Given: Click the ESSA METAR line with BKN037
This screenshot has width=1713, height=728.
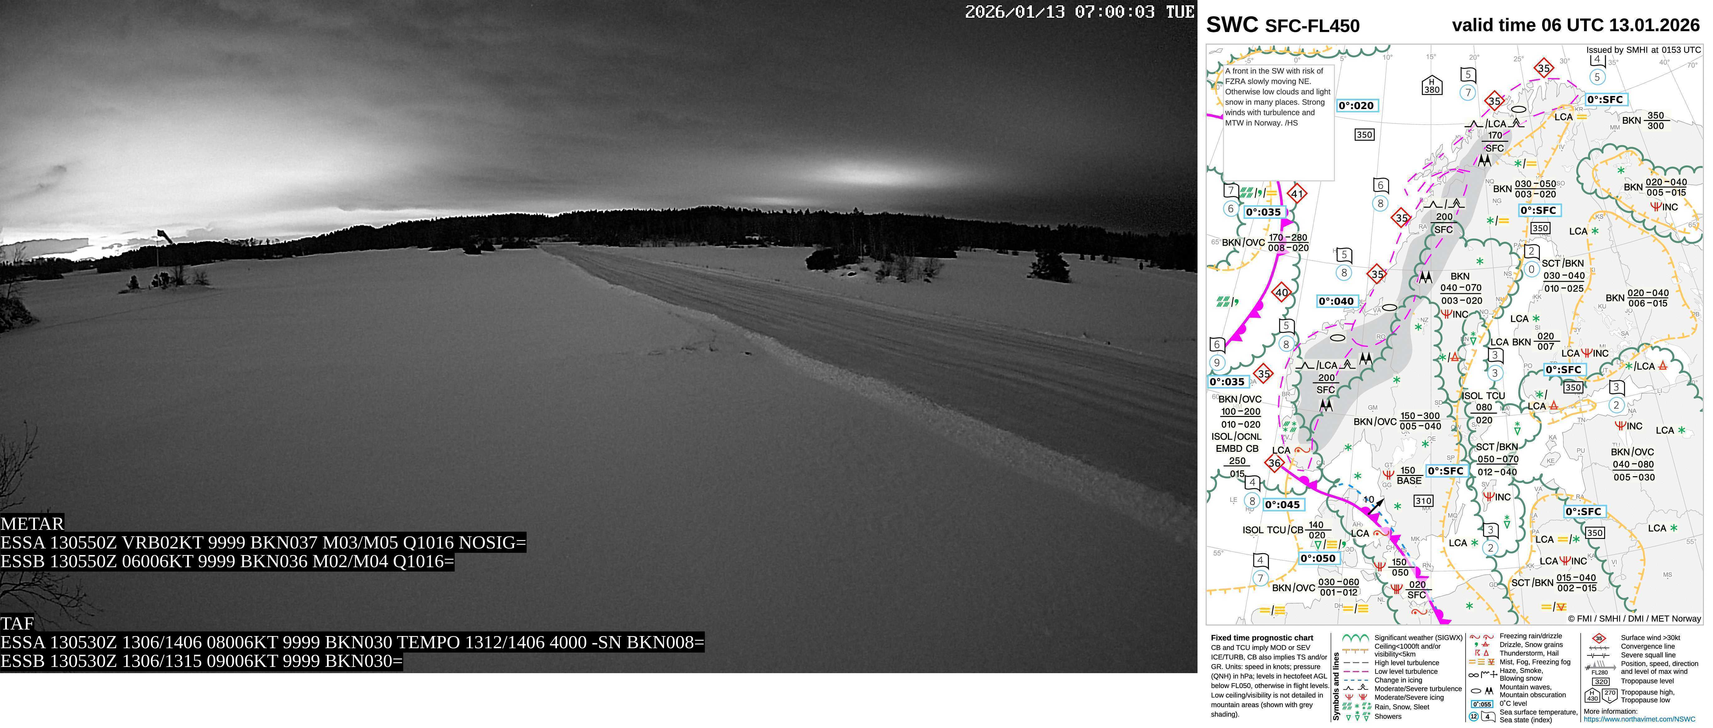Looking at the screenshot, I should 263,543.
